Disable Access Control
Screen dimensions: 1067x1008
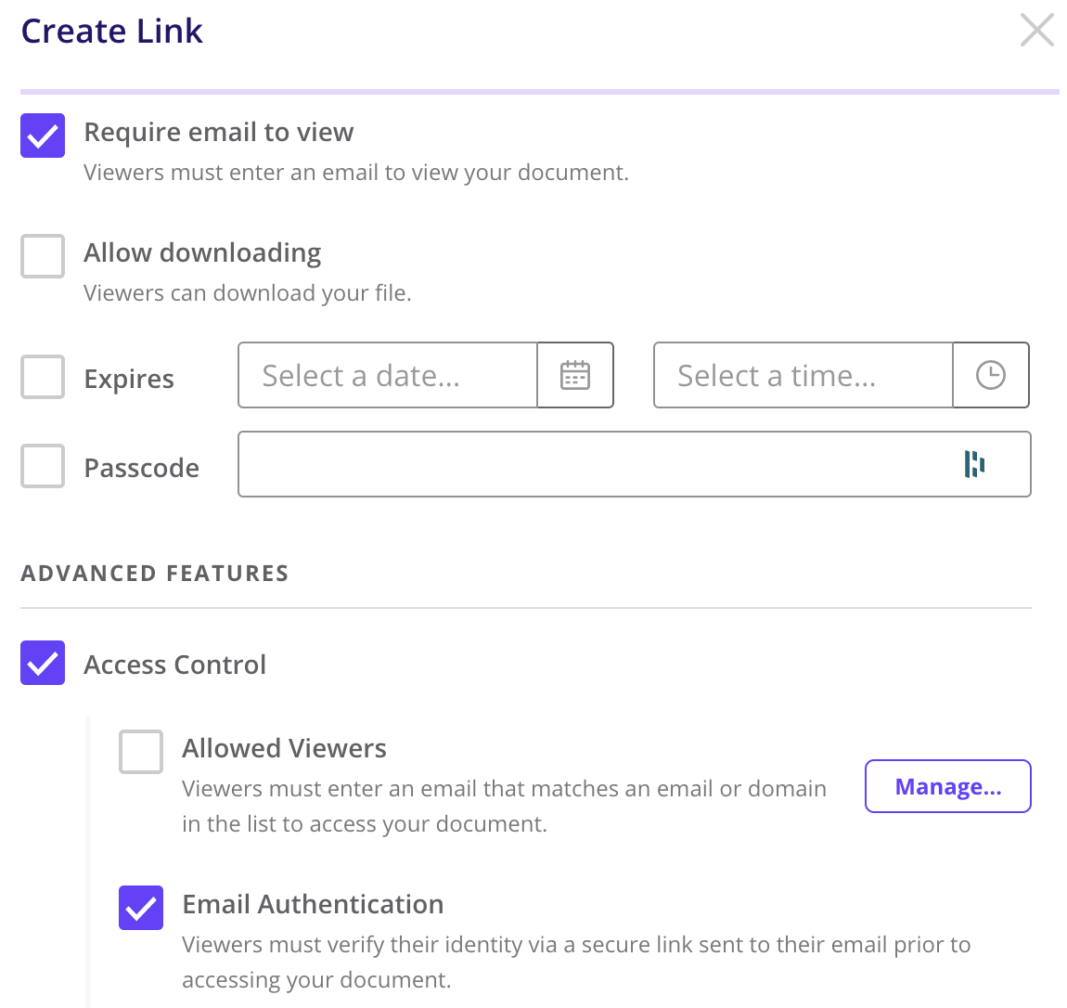[x=43, y=663]
